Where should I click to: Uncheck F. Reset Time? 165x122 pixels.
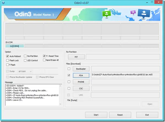point(44,56)
